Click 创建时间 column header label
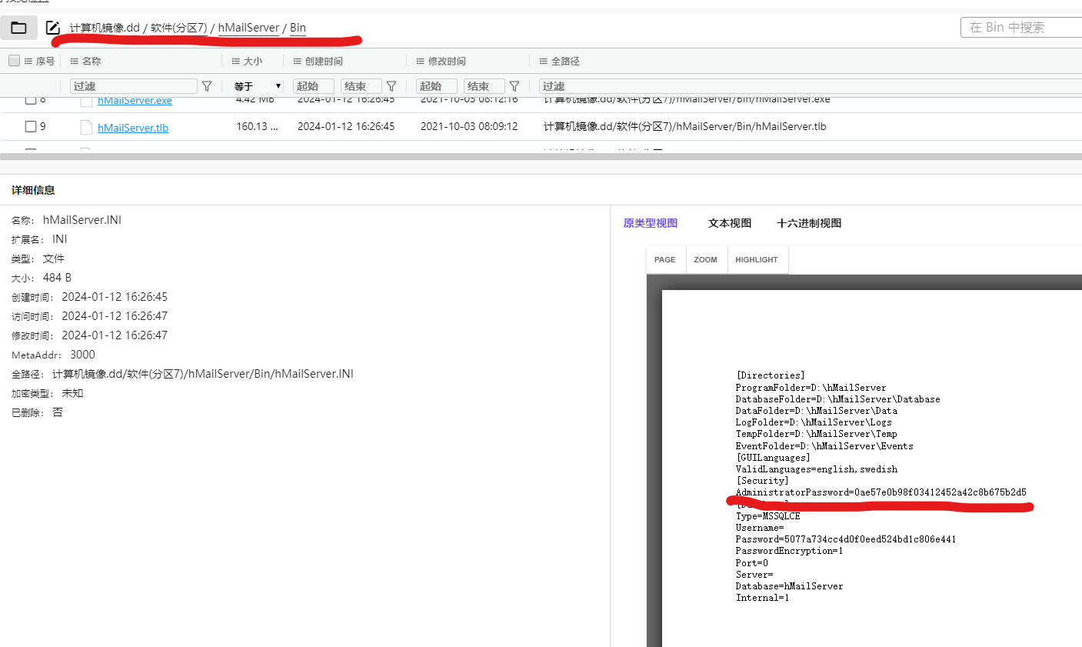This screenshot has width=1082, height=647. pyautogui.click(x=324, y=62)
